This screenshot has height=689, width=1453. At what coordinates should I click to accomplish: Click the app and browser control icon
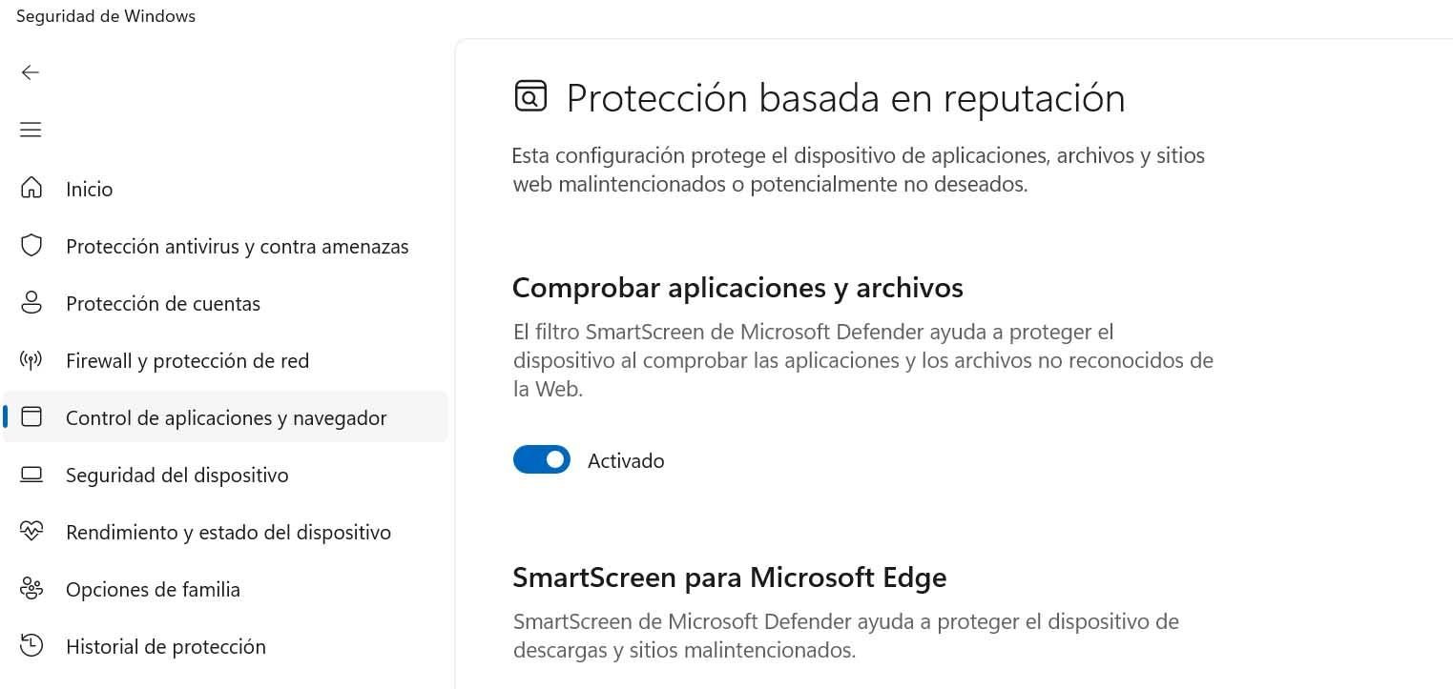(x=31, y=417)
